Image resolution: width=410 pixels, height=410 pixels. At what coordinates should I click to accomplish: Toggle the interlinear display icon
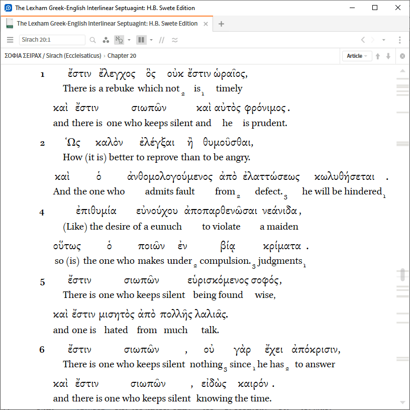point(119,40)
